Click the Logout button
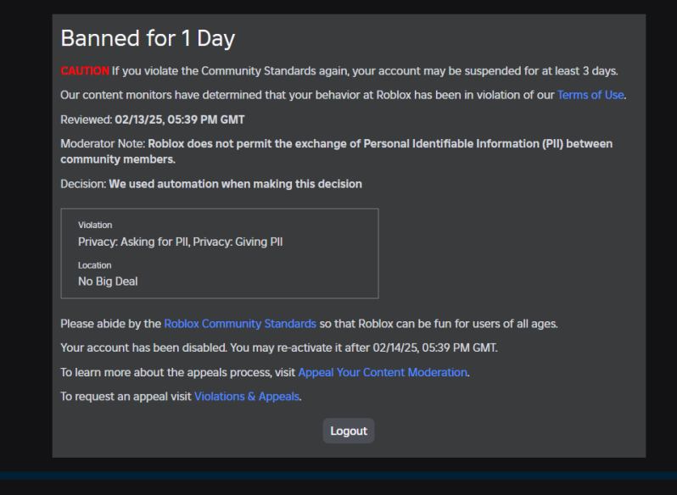 [x=349, y=431]
